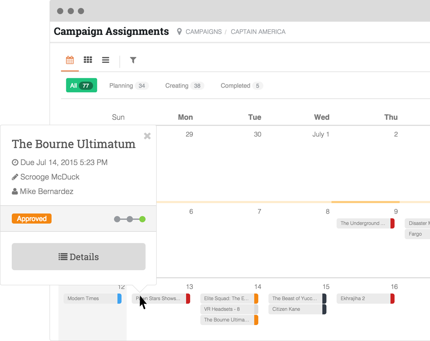Open the Details button
This screenshot has height=341, width=430.
tap(78, 257)
